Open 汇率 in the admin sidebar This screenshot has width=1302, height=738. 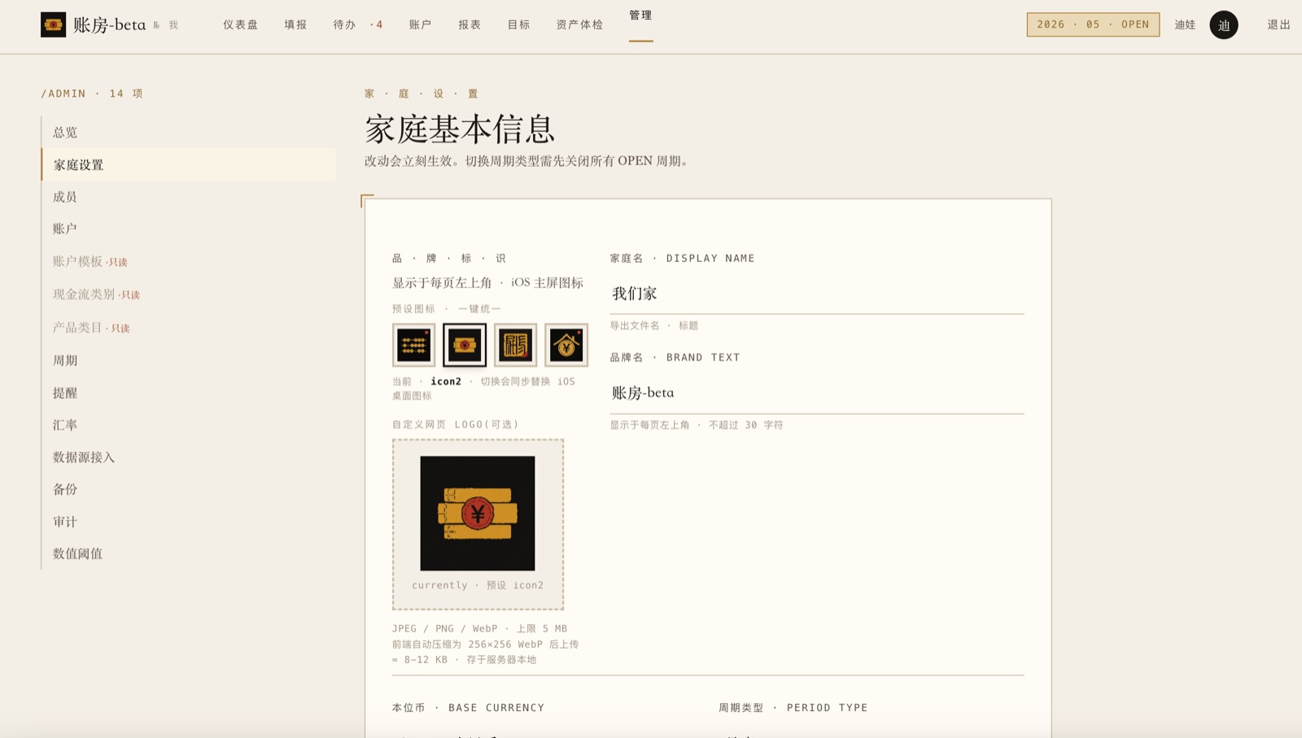click(x=189, y=425)
